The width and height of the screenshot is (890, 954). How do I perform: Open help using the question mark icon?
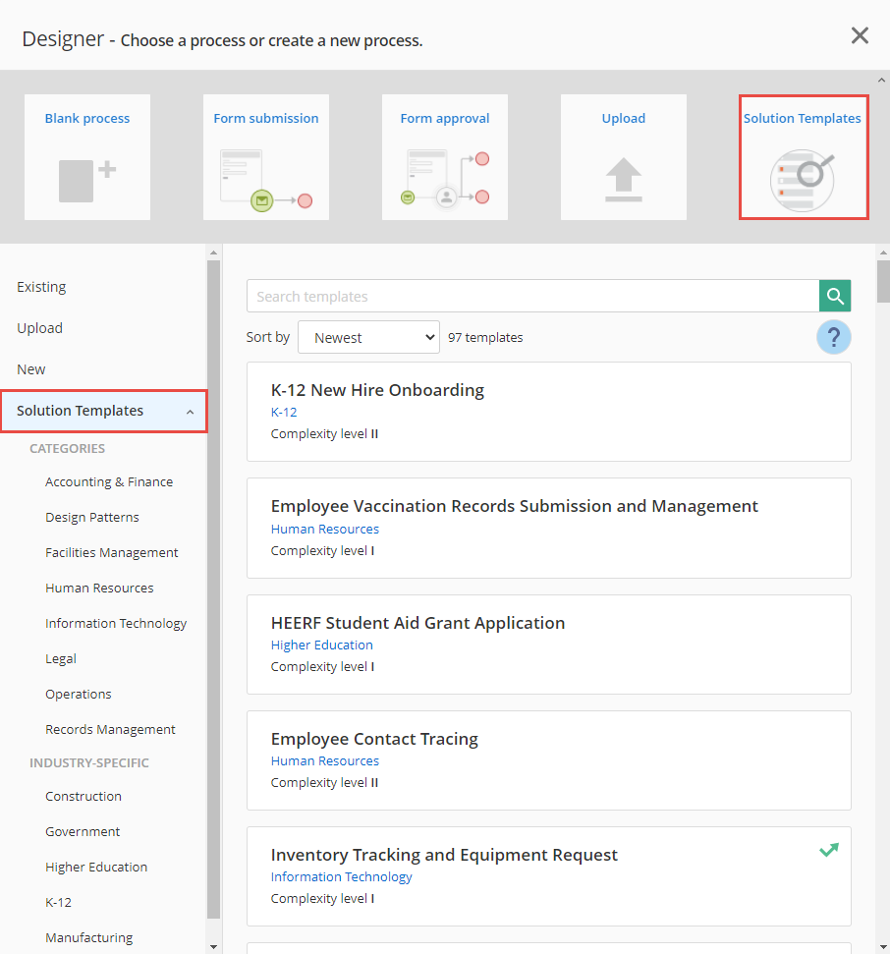coord(833,337)
